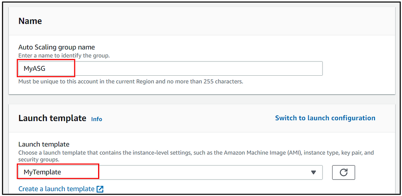Click into the Auto Scaling group name field
This screenshot has height=196, width=402.
pyautogui.click(x=171, y=69)
